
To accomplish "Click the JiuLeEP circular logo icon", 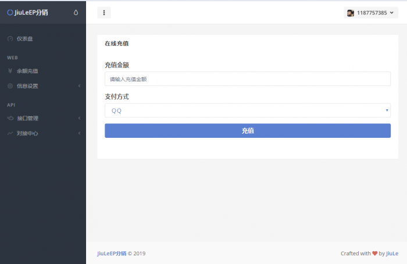I will (x=10, y=12).
